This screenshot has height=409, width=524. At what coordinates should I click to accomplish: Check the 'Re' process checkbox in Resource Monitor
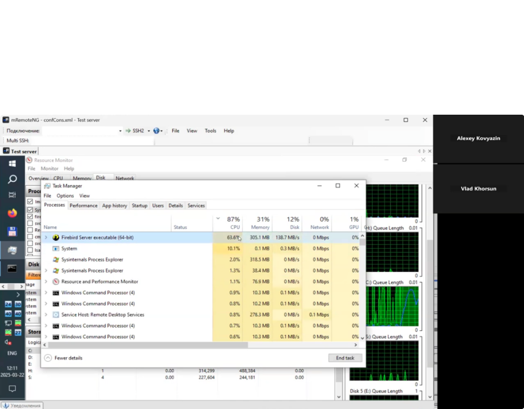point(30,230)
